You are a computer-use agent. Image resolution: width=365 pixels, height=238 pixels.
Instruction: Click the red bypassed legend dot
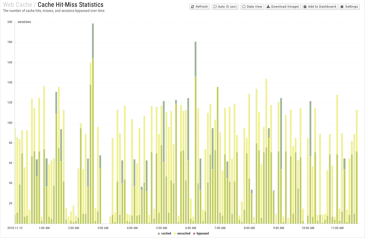point(194,233)
